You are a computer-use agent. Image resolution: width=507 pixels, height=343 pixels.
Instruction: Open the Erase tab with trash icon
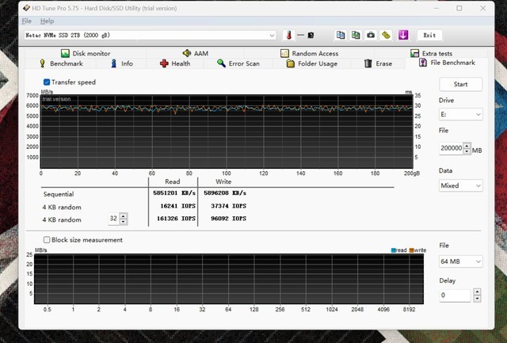(x=378, y=63)
